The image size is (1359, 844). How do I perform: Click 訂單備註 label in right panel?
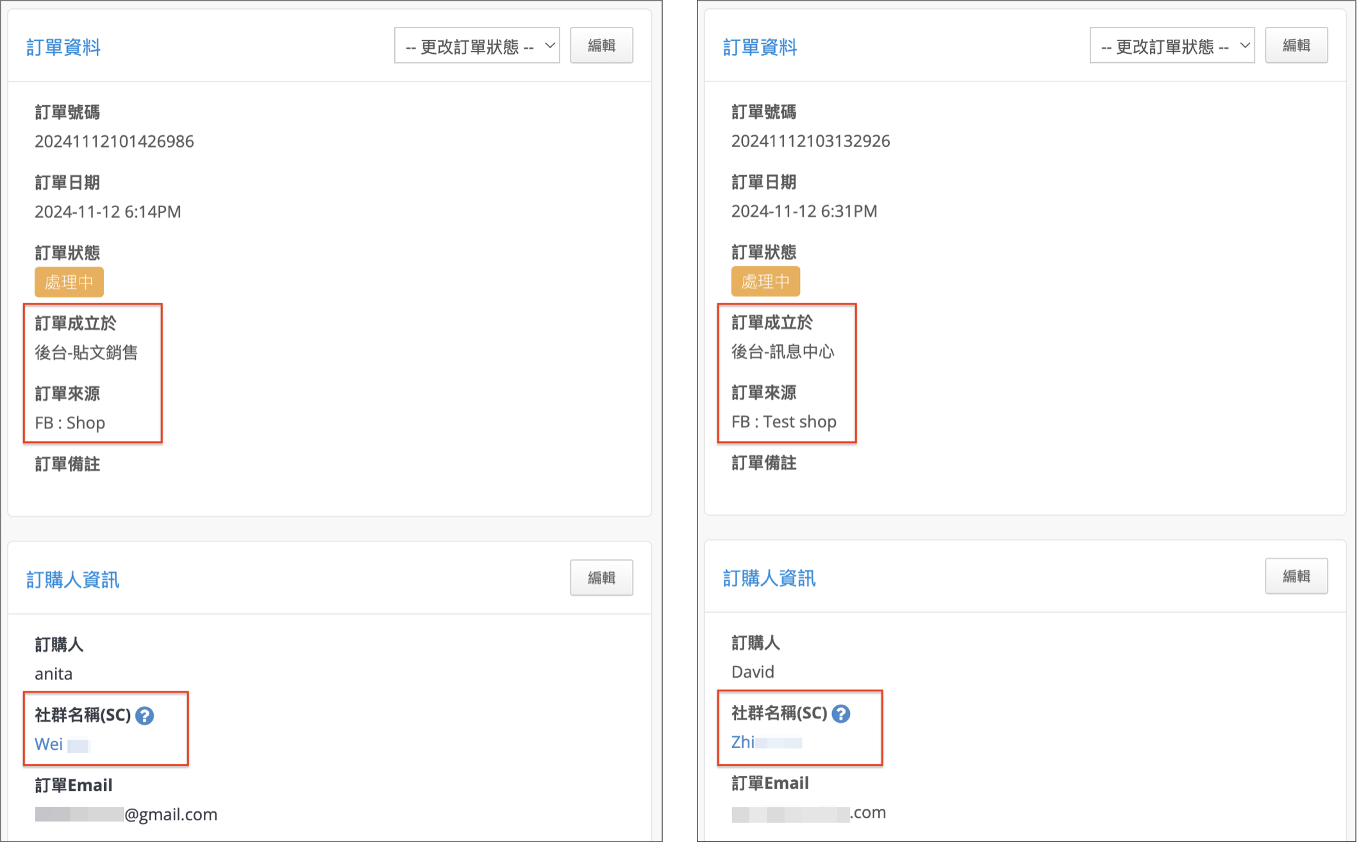(764, 463)
